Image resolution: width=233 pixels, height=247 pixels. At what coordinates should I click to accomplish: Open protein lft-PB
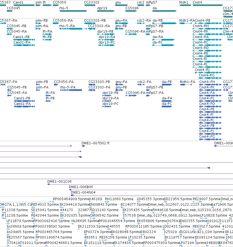coord(50,98)
